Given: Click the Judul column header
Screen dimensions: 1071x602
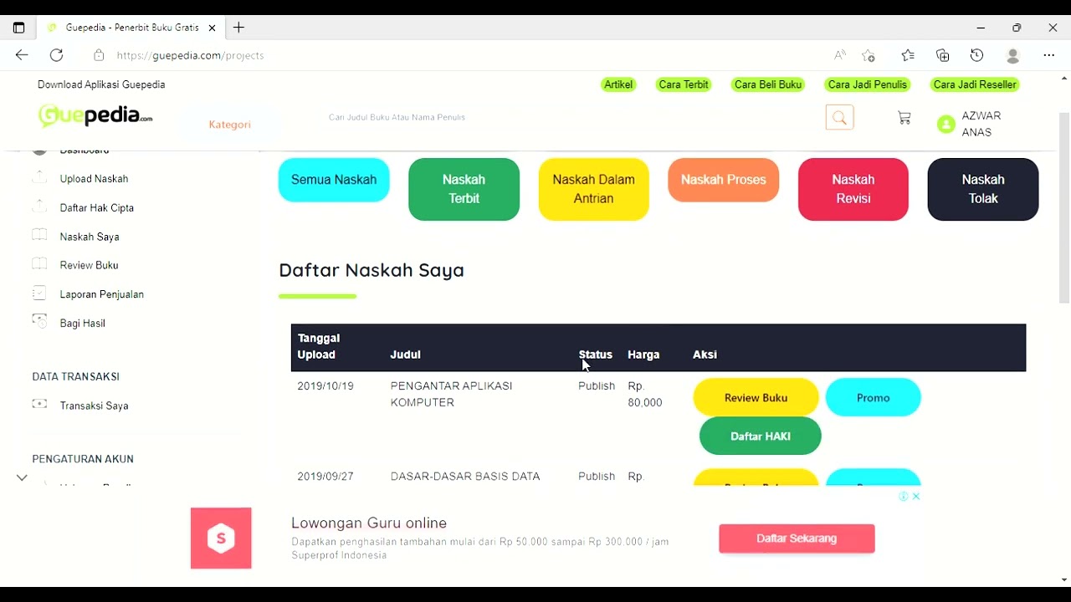Looking at the screenshot, I should (x=405, y=355).
